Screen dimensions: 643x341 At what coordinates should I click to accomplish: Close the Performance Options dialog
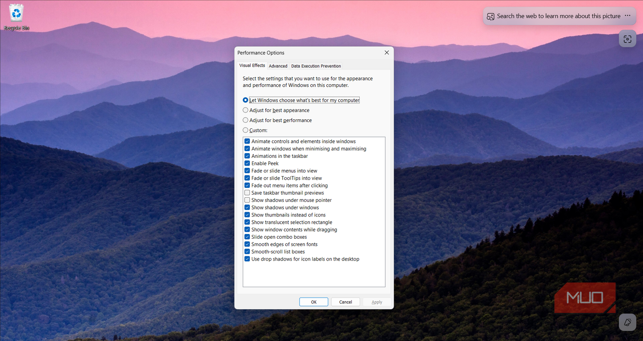(x=387, y=53)
